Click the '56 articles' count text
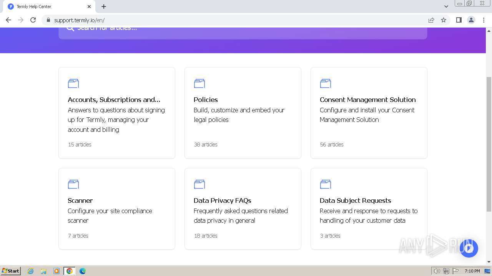The height and width of the screenshot is (276, 492). [x=332, y=145]
